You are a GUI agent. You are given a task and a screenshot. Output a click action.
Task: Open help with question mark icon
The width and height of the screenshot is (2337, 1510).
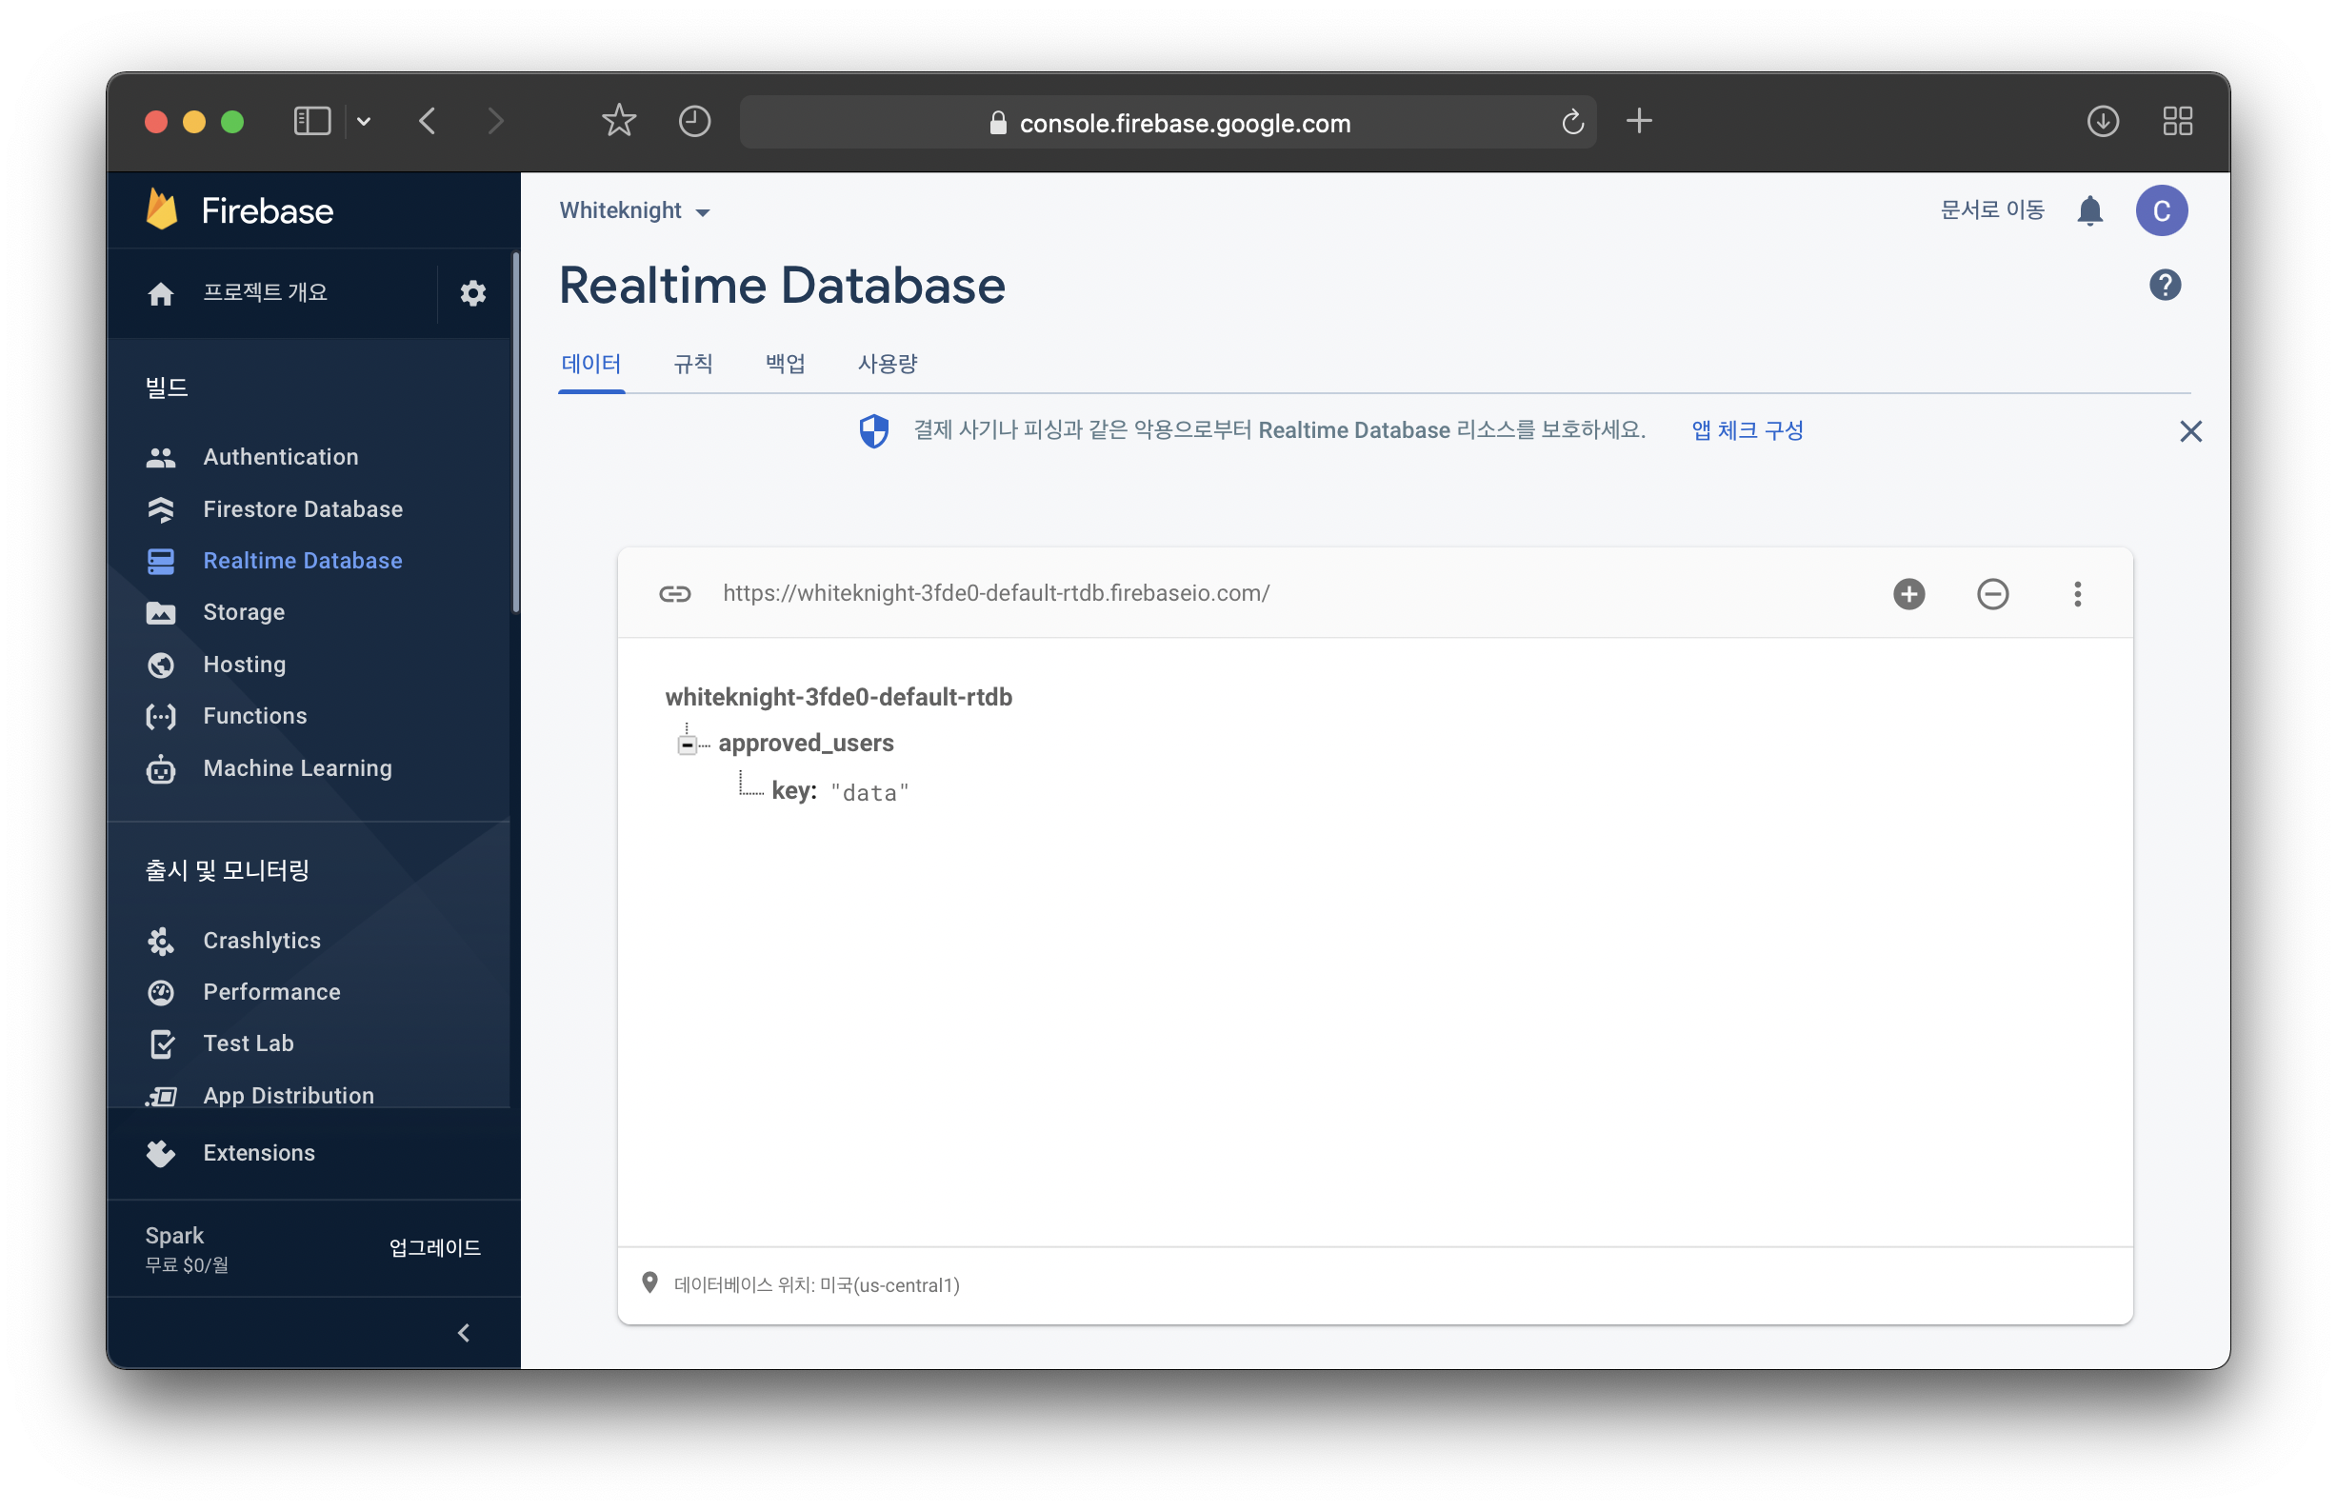[x=2164, y=286]
